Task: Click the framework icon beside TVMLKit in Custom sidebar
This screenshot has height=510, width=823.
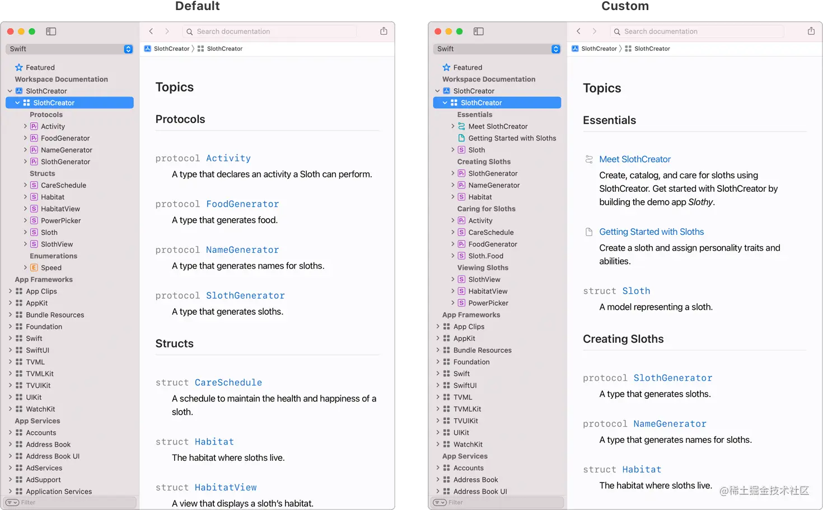Action: [x=447, y=409]
